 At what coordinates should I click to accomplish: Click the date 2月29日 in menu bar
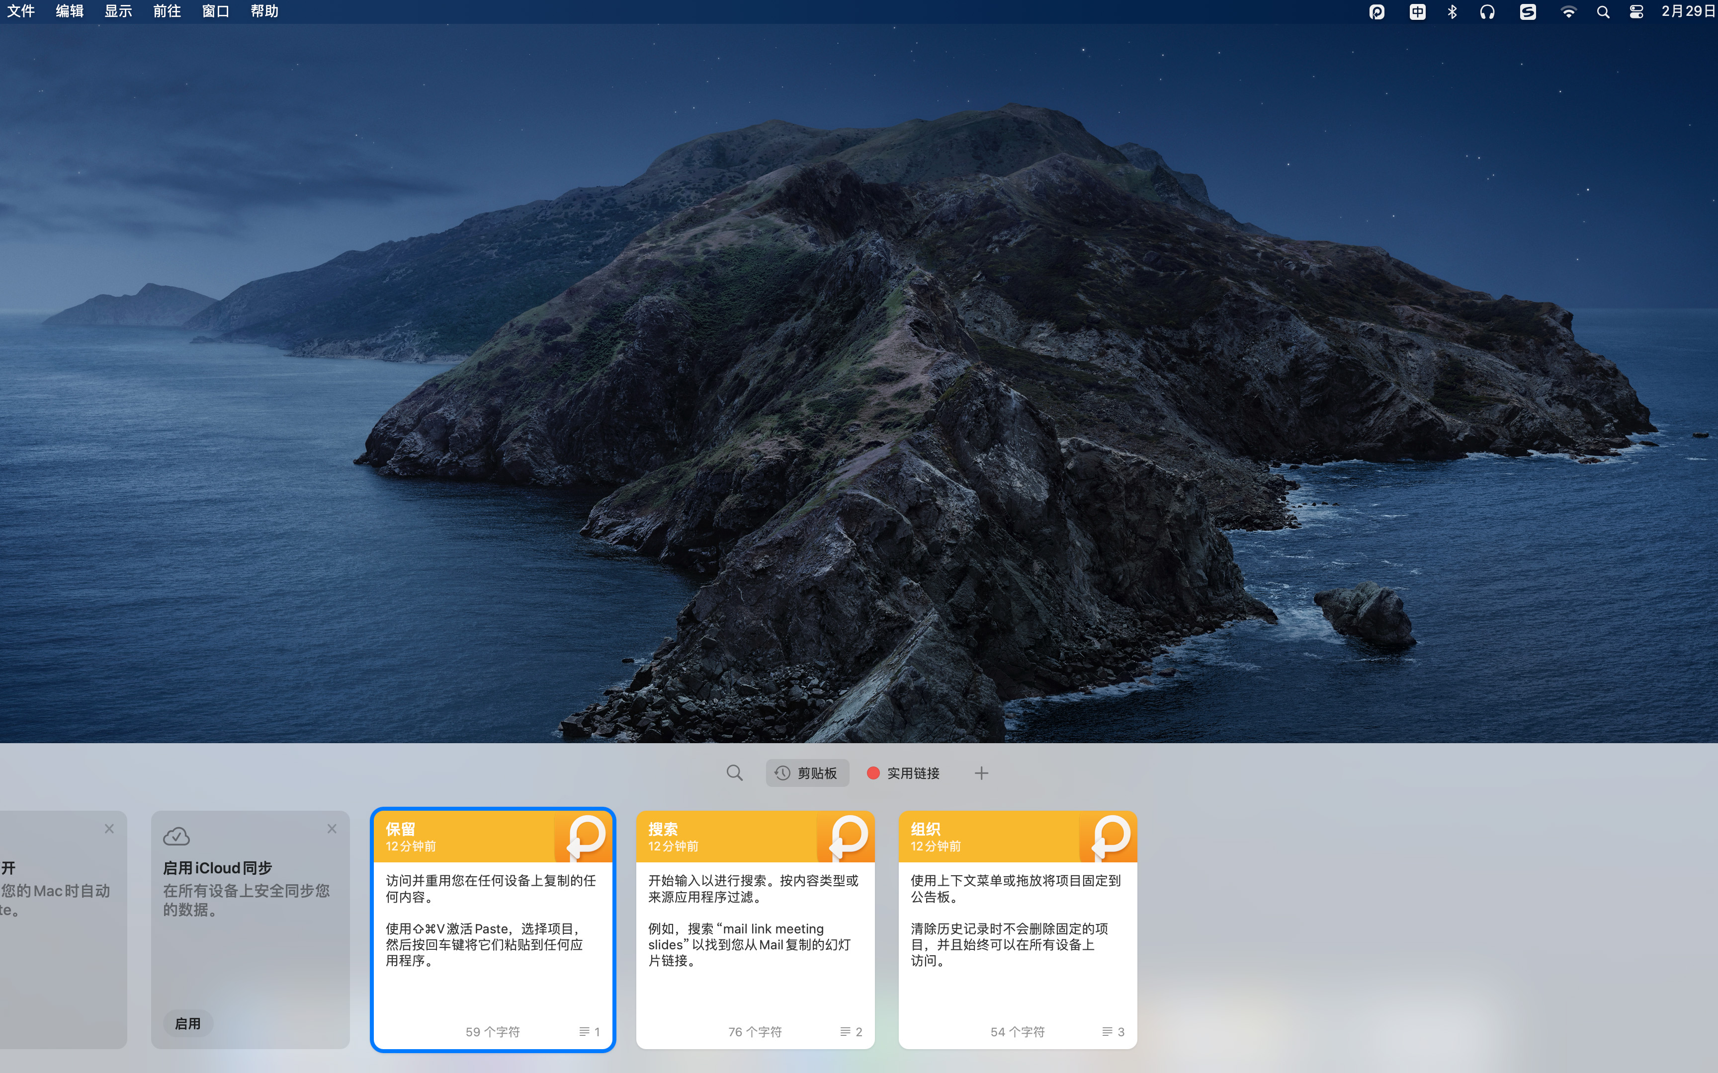(1688, 11)
